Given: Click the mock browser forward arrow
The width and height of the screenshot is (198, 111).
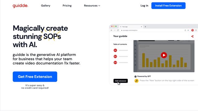Looking at the screenshot, I should [x=115, y=30].
